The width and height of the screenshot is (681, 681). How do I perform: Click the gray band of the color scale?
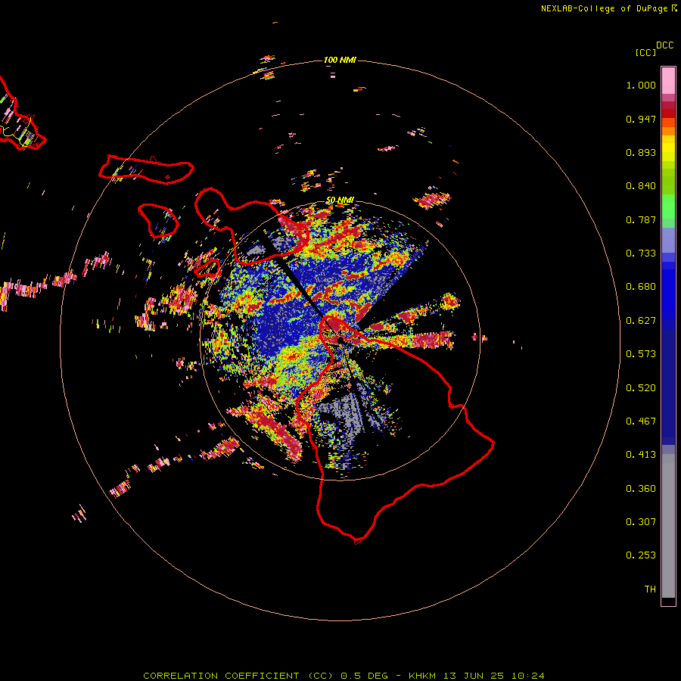click(668, 526)
